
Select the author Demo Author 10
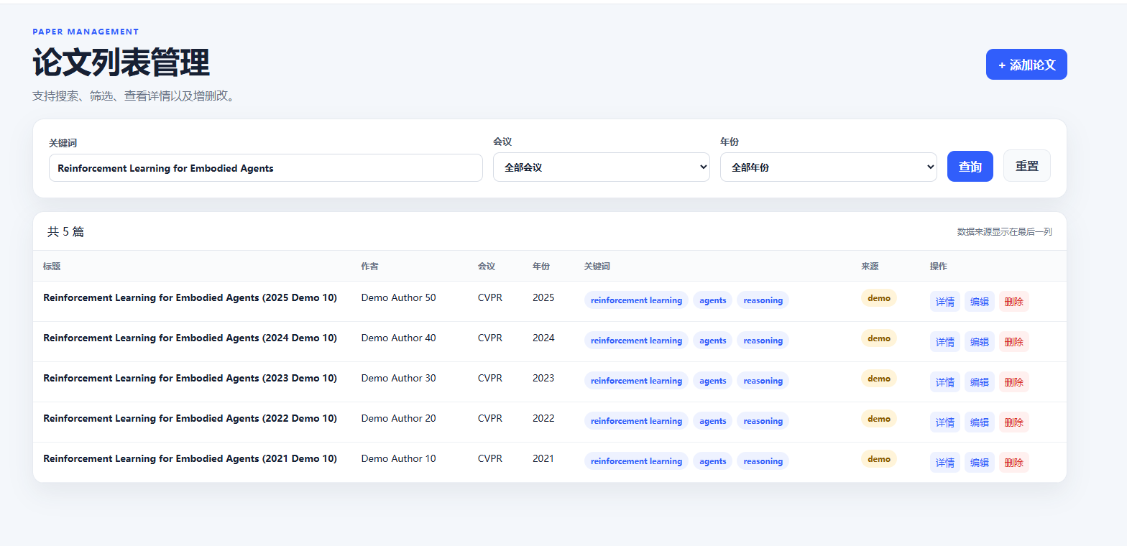(x=398, y=458)
